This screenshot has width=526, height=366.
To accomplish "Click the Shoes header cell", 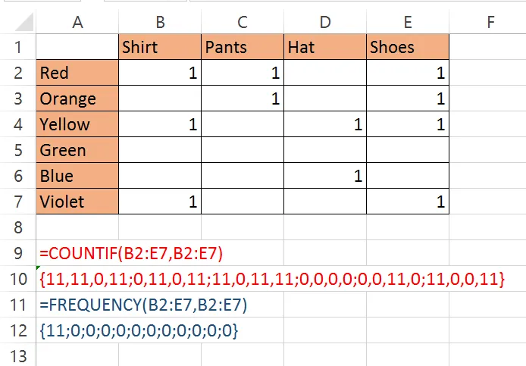I will [x=408, y=47].
